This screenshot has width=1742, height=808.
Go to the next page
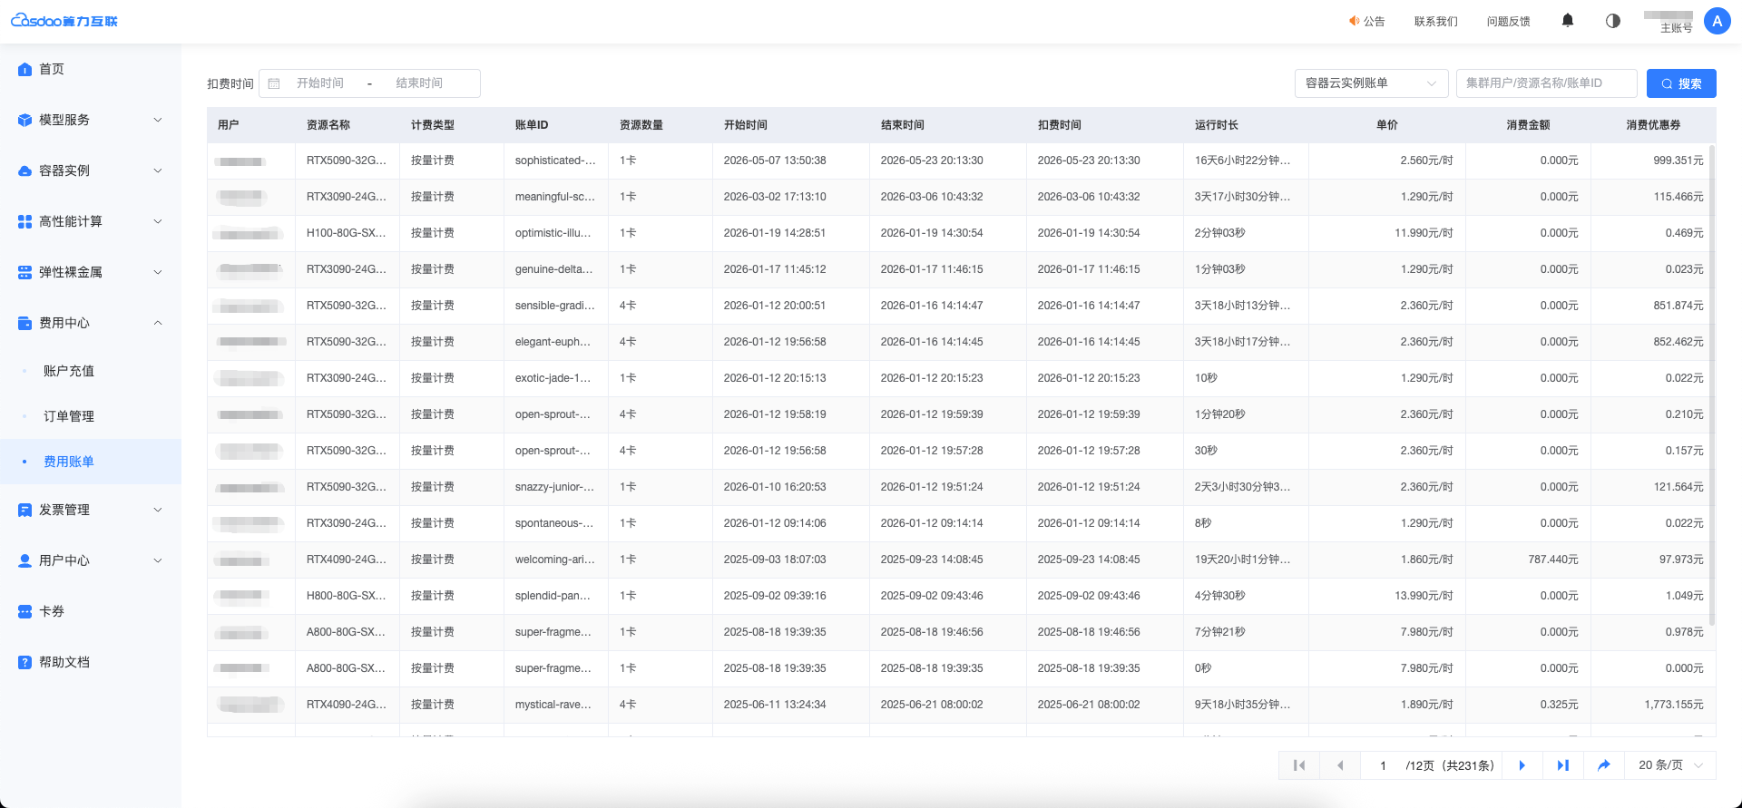click(1522, 765)
